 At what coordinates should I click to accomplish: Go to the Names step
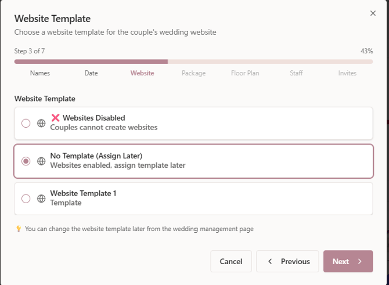(x=40, y=73)
